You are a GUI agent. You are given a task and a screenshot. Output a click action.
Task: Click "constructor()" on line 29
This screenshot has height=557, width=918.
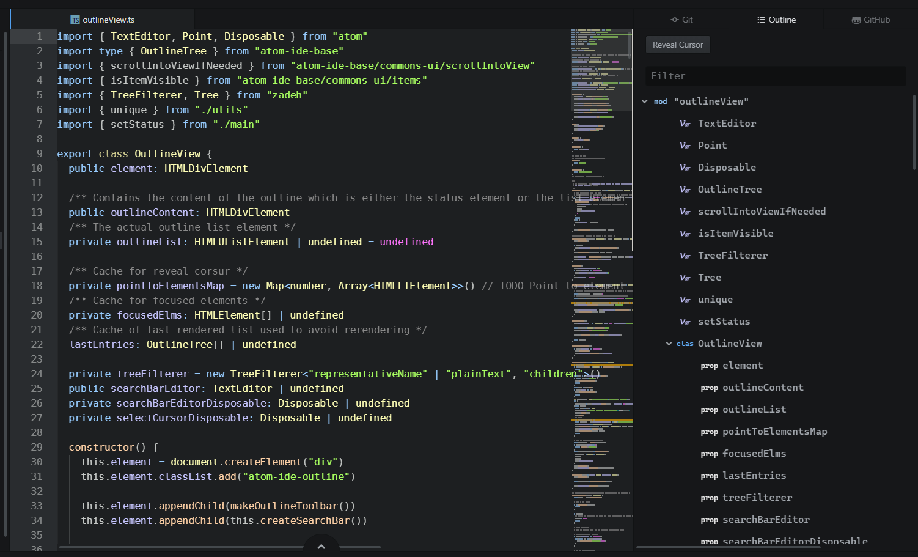[x=108, y=448]
